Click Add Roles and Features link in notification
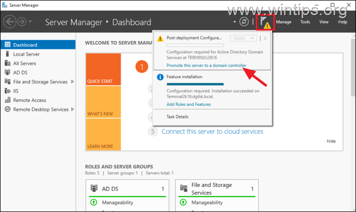 tap(188, 104)
